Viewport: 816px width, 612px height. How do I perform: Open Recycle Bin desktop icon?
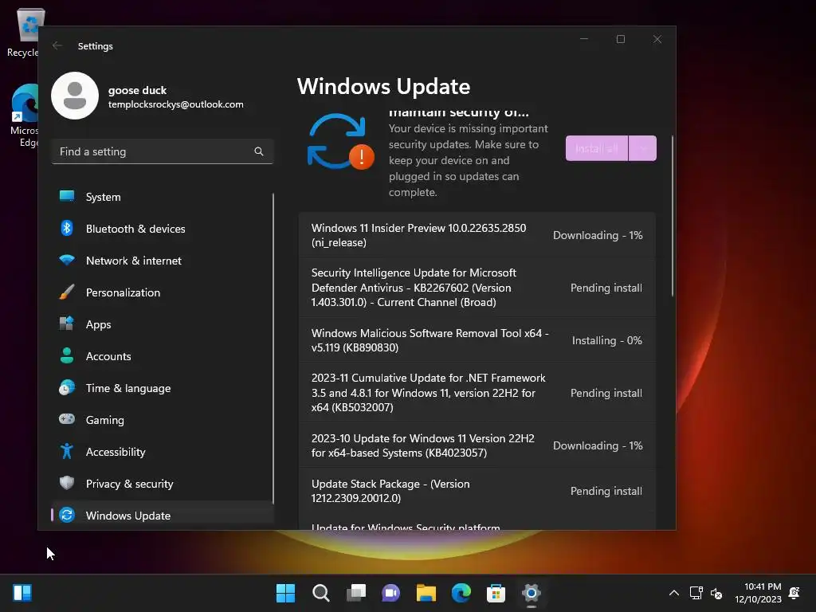tap(23, 32)
